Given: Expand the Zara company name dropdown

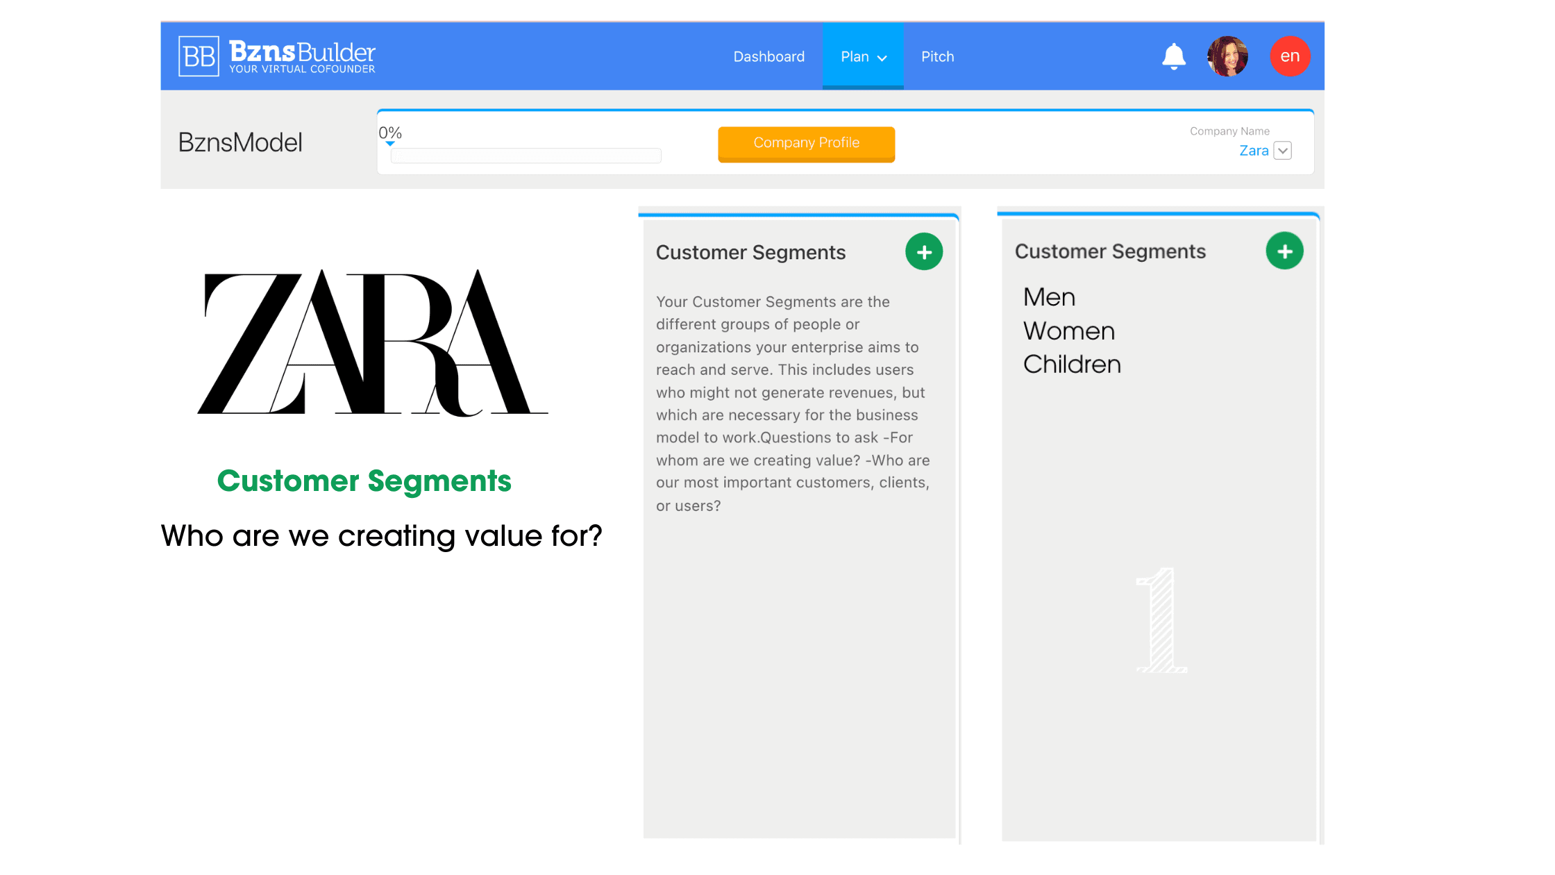Looking at the screenshot, I should (x=1281, y=149).
